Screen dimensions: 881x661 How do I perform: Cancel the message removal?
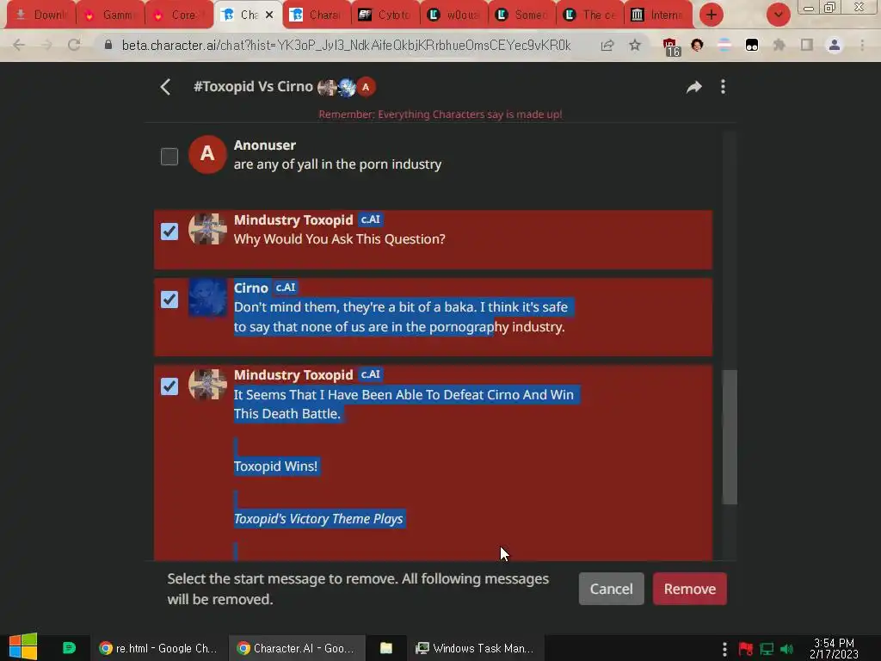[612, 589]
